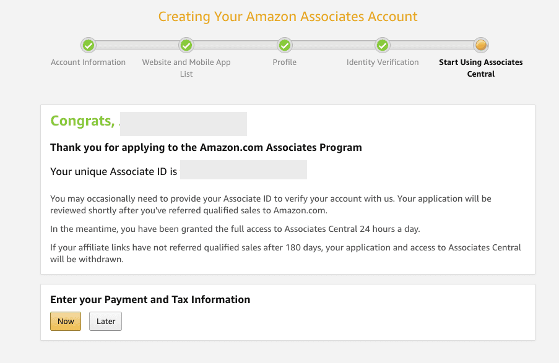This screenshot has height=363, width=559.
Task: Select the Profile step label
Action: pos(285,62)
